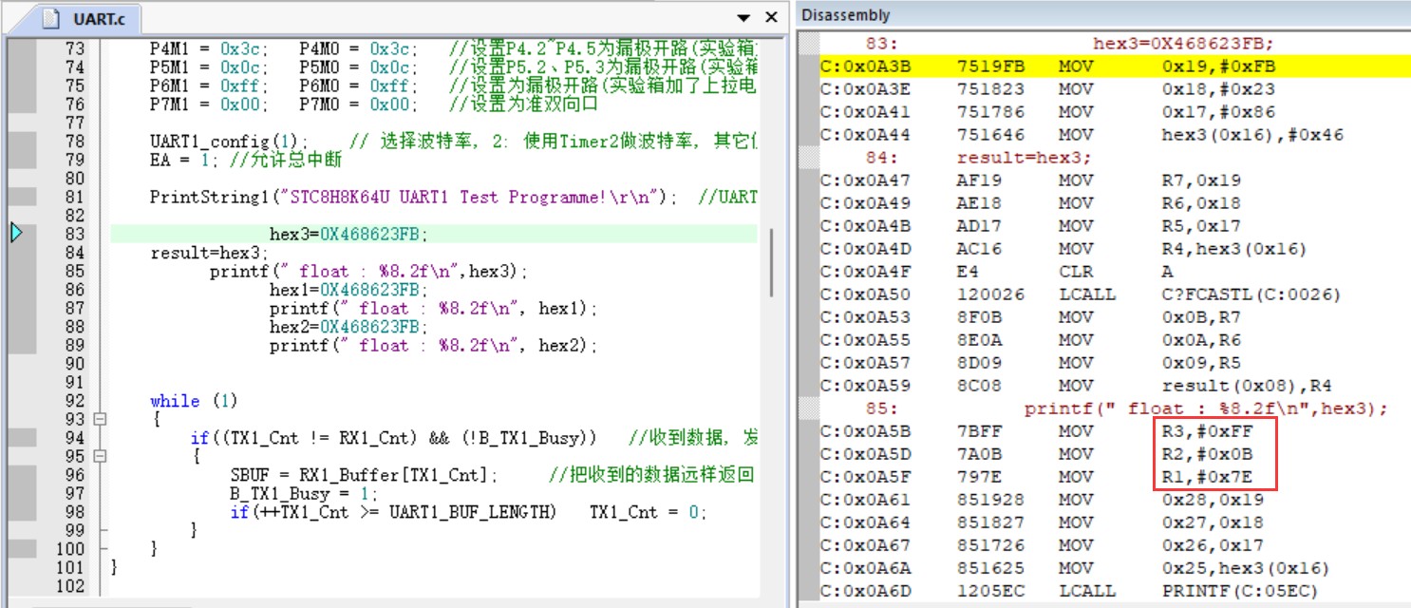
Task: Click line number 101 in the editor
Action: [70, 567]
